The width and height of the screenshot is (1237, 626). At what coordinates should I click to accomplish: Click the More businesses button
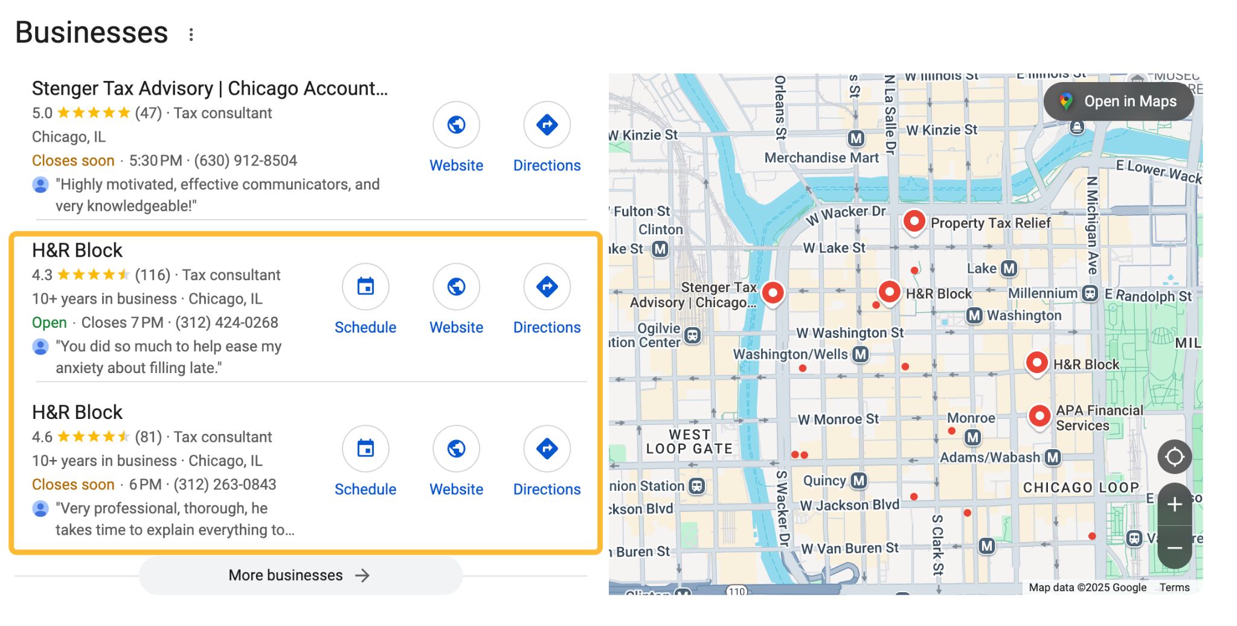[300, 575]
